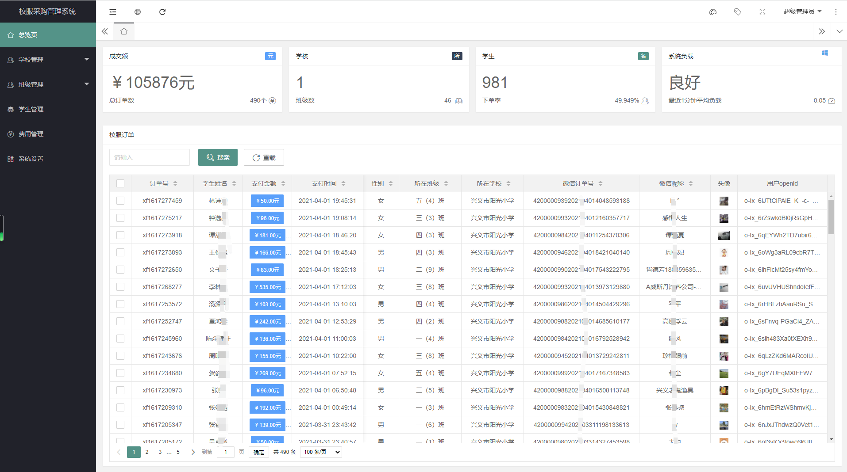Screen dimensions: 847x472
Task: Click the green 搜索 button
Action: pyautogui.click(x=218, y=157)
